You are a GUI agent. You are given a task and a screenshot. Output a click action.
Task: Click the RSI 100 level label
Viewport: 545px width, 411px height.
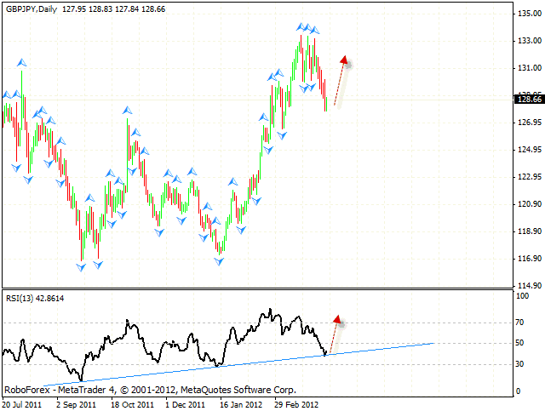pyautogui.click(x=520, y=296)
